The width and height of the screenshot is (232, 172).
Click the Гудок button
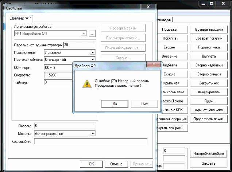click(208, 101)
